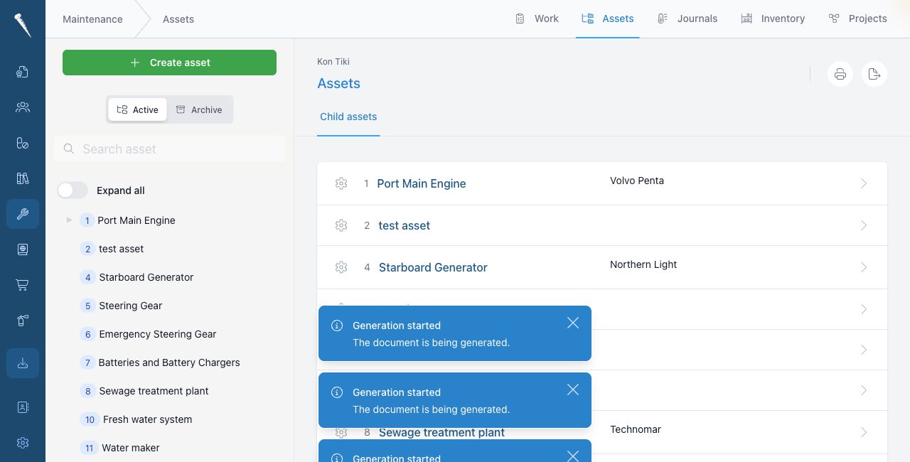Select Steering Gear in tree
The image size is (910, 462).
(131, 306)
